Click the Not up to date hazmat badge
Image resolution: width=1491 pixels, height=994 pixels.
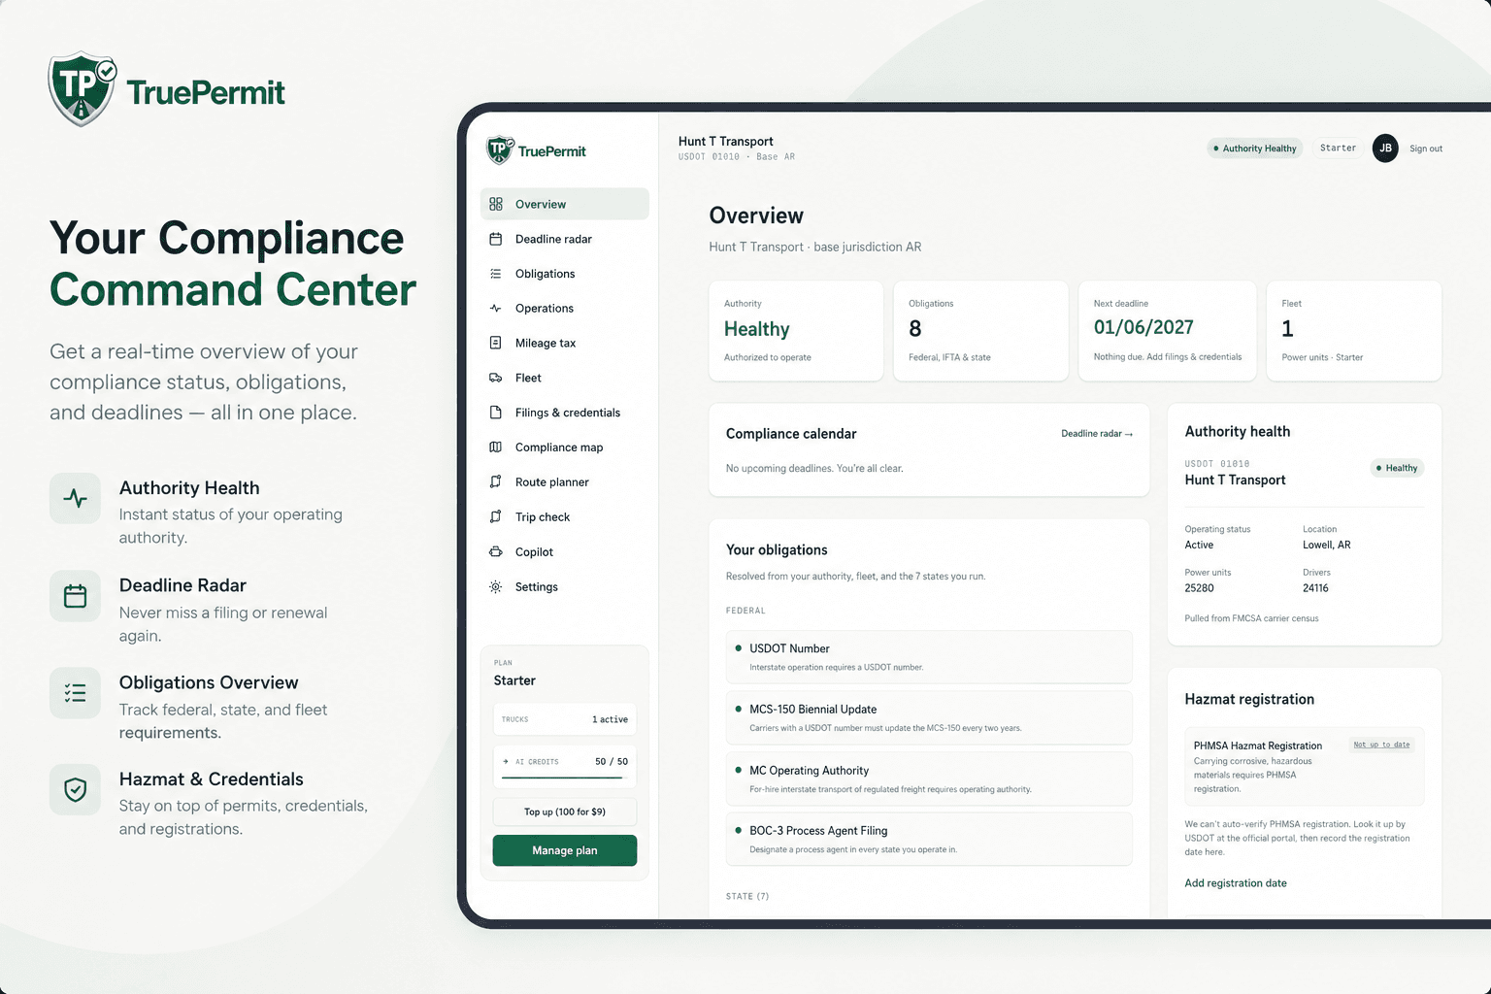tap(1382, 745)
